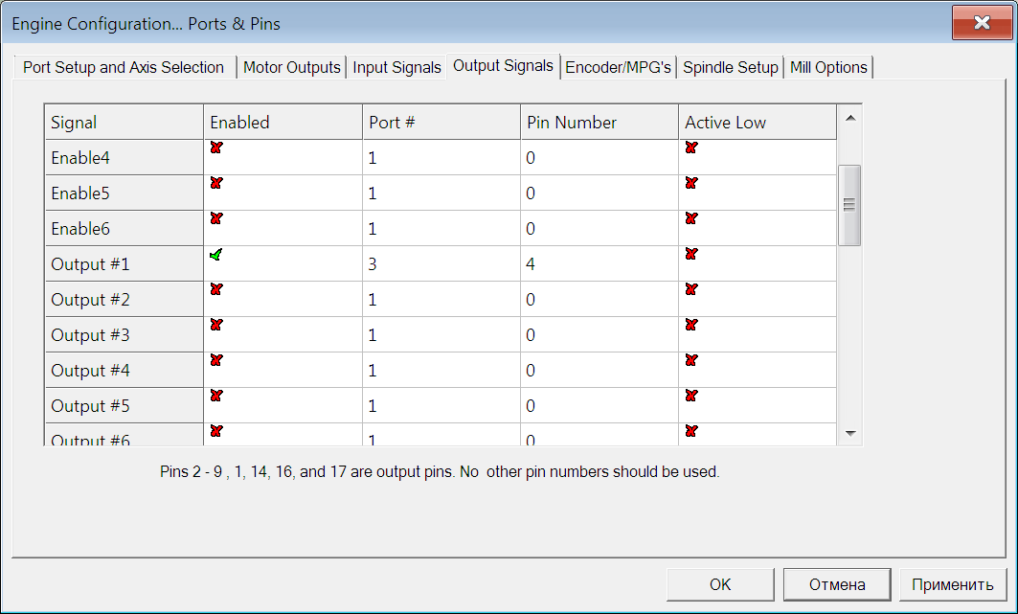
Task: Toggle Enabled status icon for Enable4
Action: (x=216, y=148)
